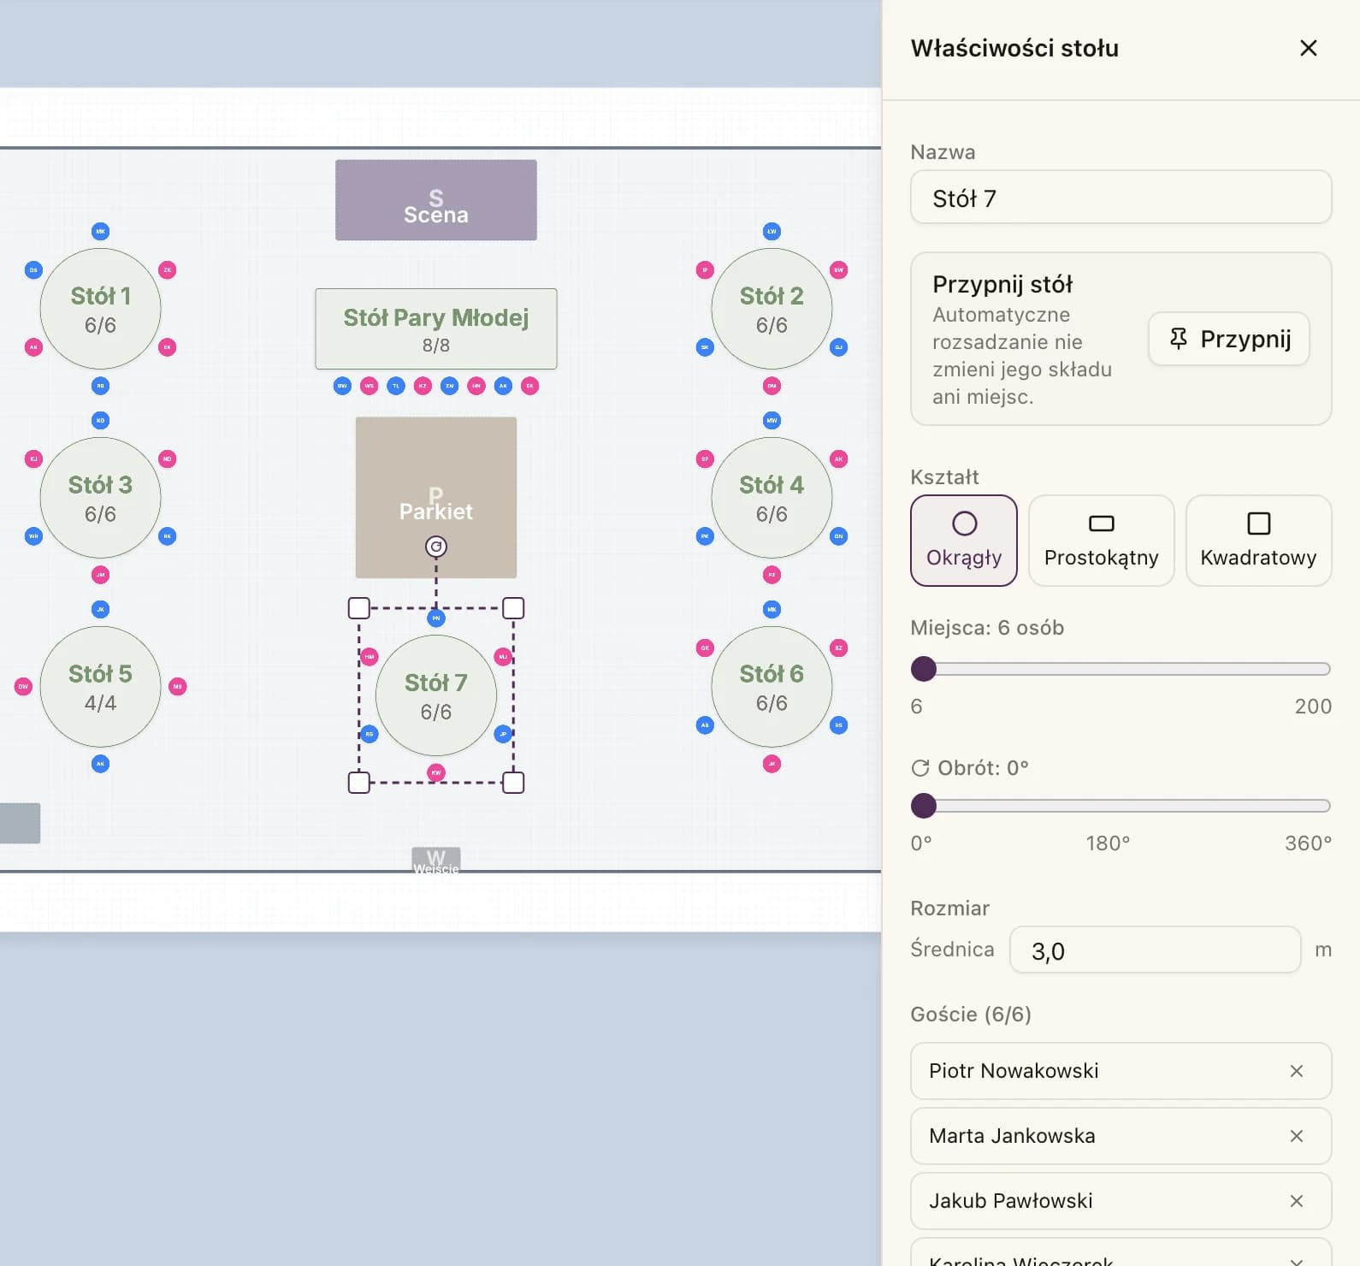Pin table with the Przypnij button
Image resolution: width=1360 pixels, height=1266 pixels.
click(1229, 339)
